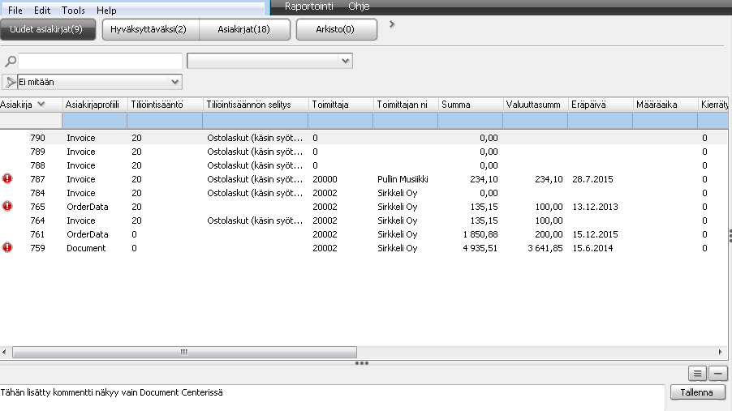This screenshot has width=732, height=411.
Task: Click the scrollbar left arrow
Action: pos(4,352)
